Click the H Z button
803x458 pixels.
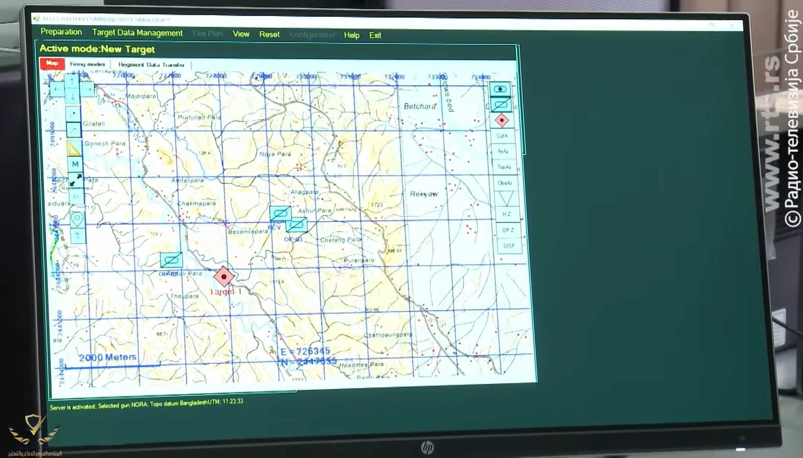pyautogui.click(x=507, y=214)
